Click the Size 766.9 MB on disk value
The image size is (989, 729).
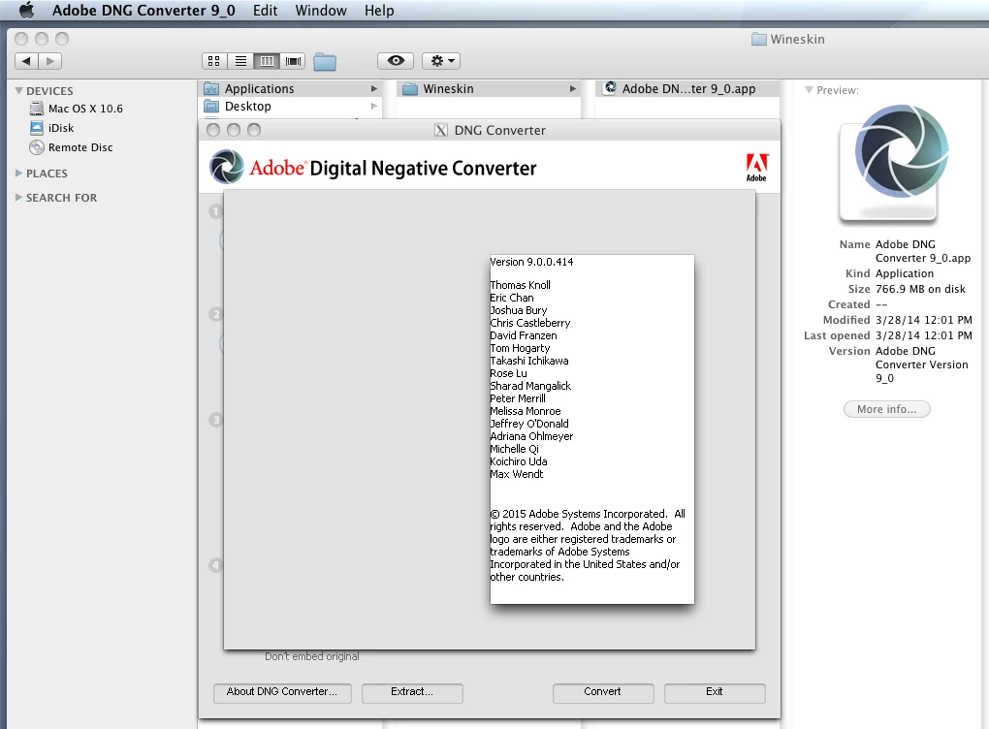[920, 289]
